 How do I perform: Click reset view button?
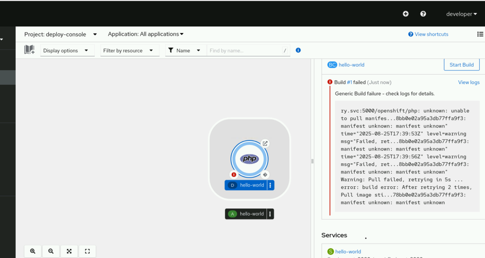(x=87, y=251)
